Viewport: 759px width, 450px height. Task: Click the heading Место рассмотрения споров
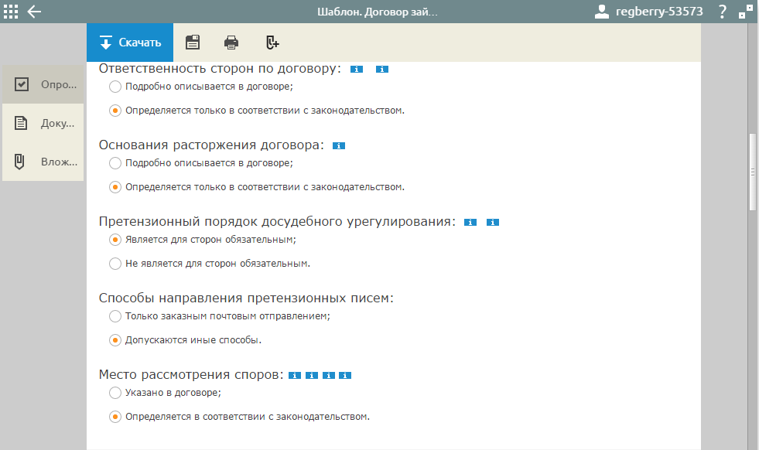(x=191, y=375)
